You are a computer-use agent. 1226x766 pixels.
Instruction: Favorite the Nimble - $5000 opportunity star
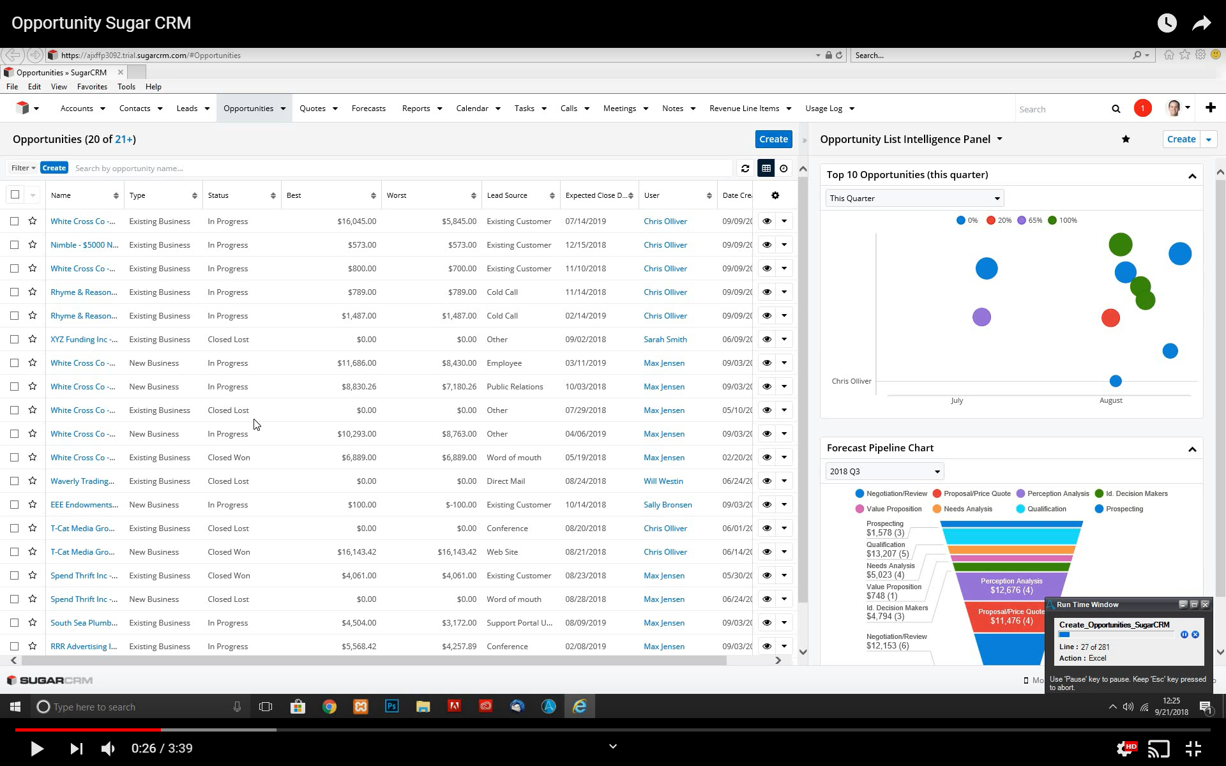point(33,244)
